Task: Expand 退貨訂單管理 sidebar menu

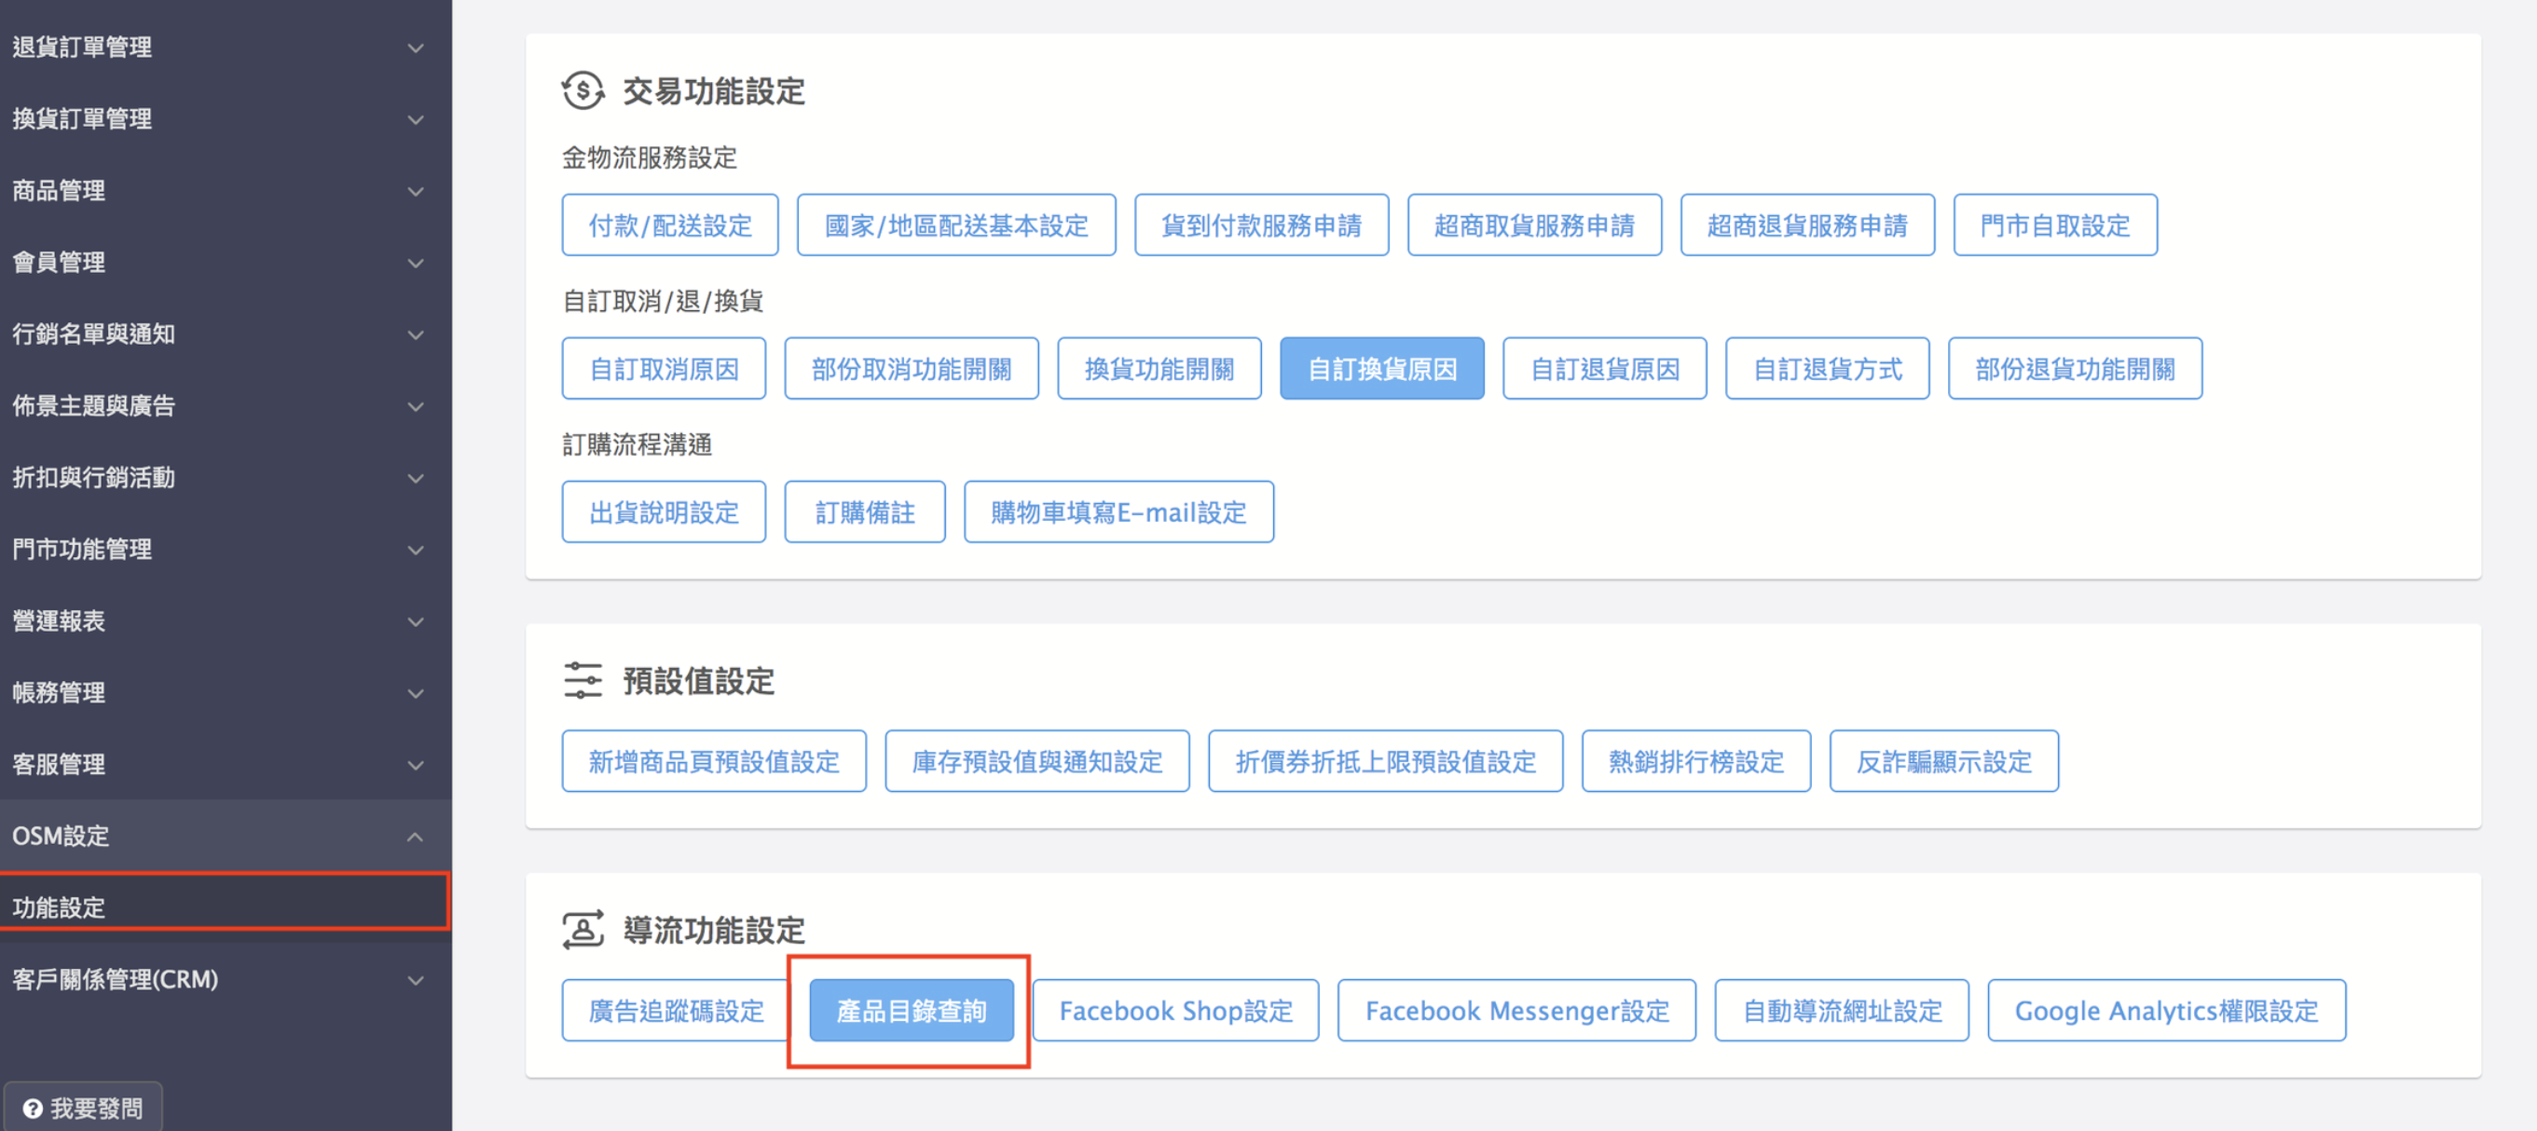Action: point(226,47)
